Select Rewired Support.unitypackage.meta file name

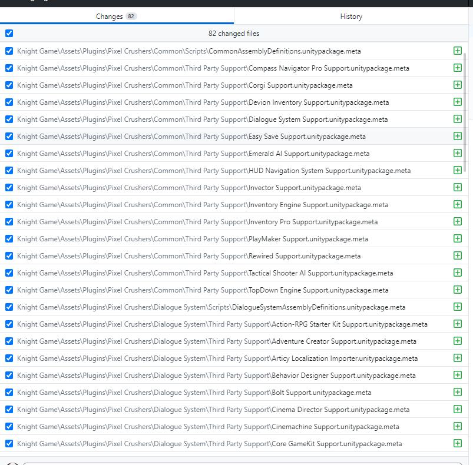coord(305,256)
